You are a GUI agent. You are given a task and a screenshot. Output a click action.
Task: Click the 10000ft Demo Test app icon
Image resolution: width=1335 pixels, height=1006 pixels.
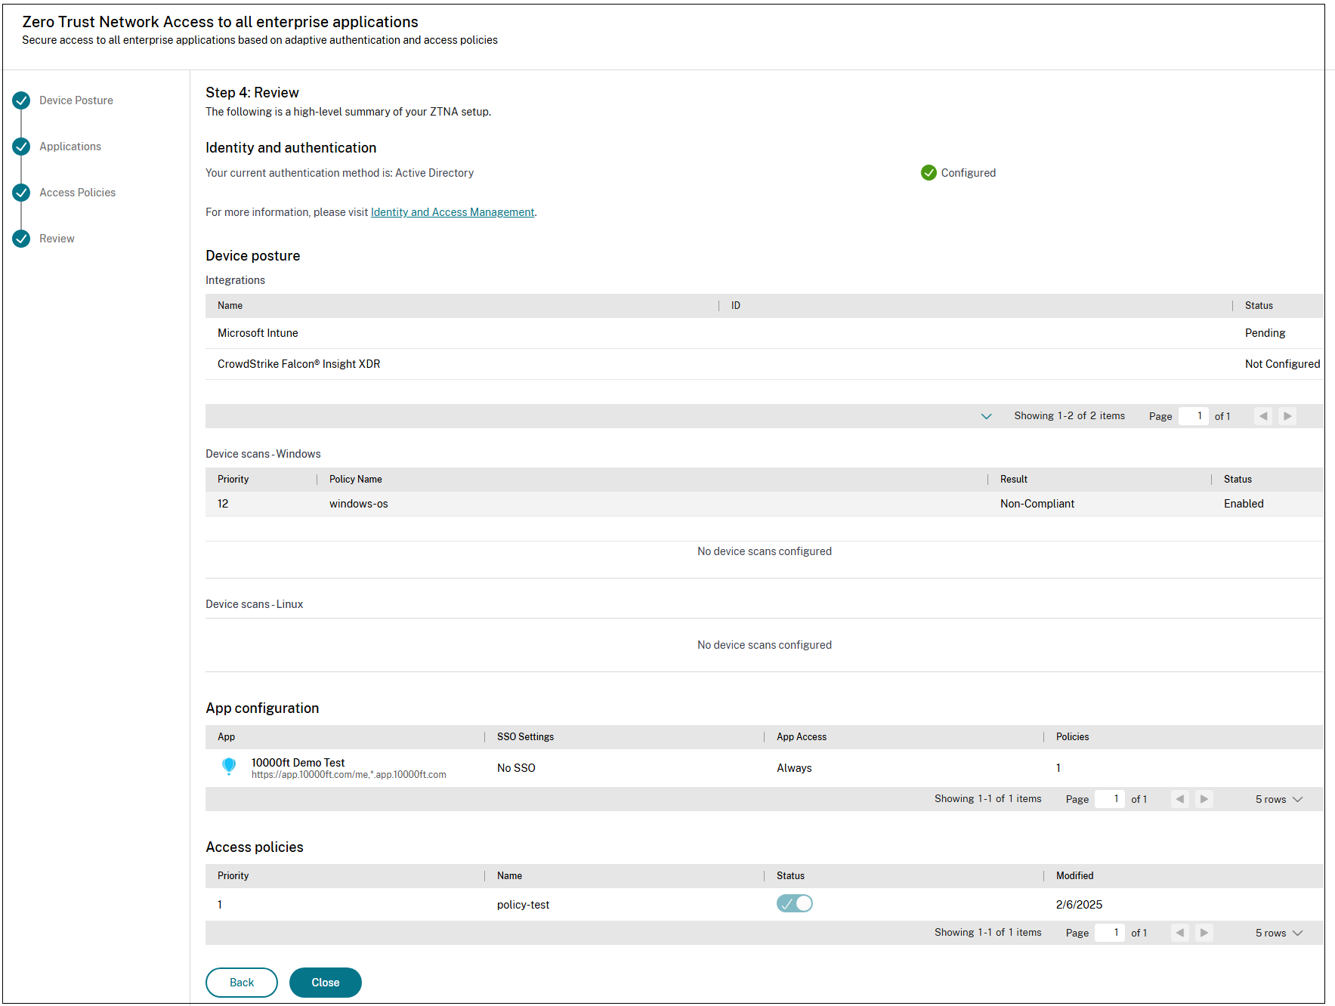229,767
